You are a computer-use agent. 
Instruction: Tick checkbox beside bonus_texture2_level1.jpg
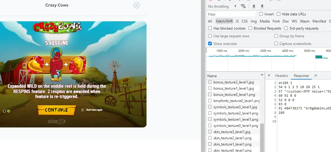tap(210, 82)
